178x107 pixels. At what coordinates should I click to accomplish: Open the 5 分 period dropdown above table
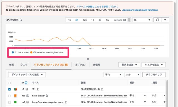click(133, 75)
